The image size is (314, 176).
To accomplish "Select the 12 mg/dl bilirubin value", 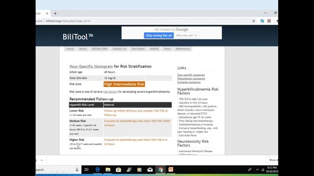I will pyautogui.click(x=110, y=78).
